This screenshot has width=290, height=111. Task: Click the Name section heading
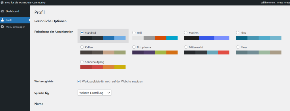[39, 104]
